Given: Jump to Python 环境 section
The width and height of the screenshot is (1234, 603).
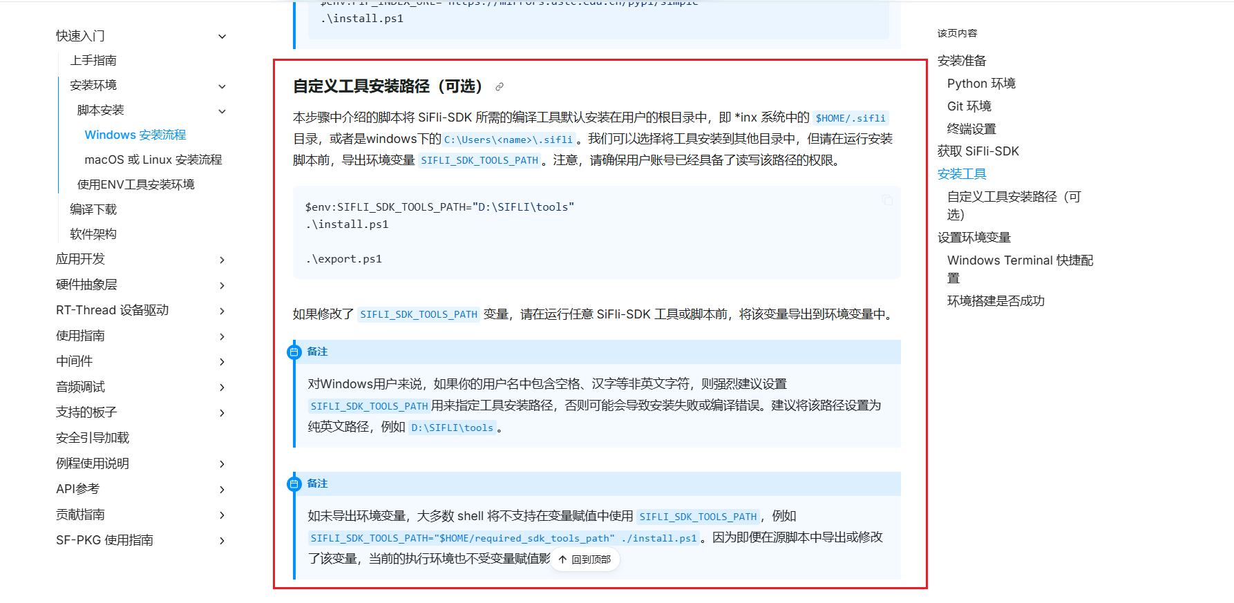Looking at the screenshot, I should coord(981,84).
